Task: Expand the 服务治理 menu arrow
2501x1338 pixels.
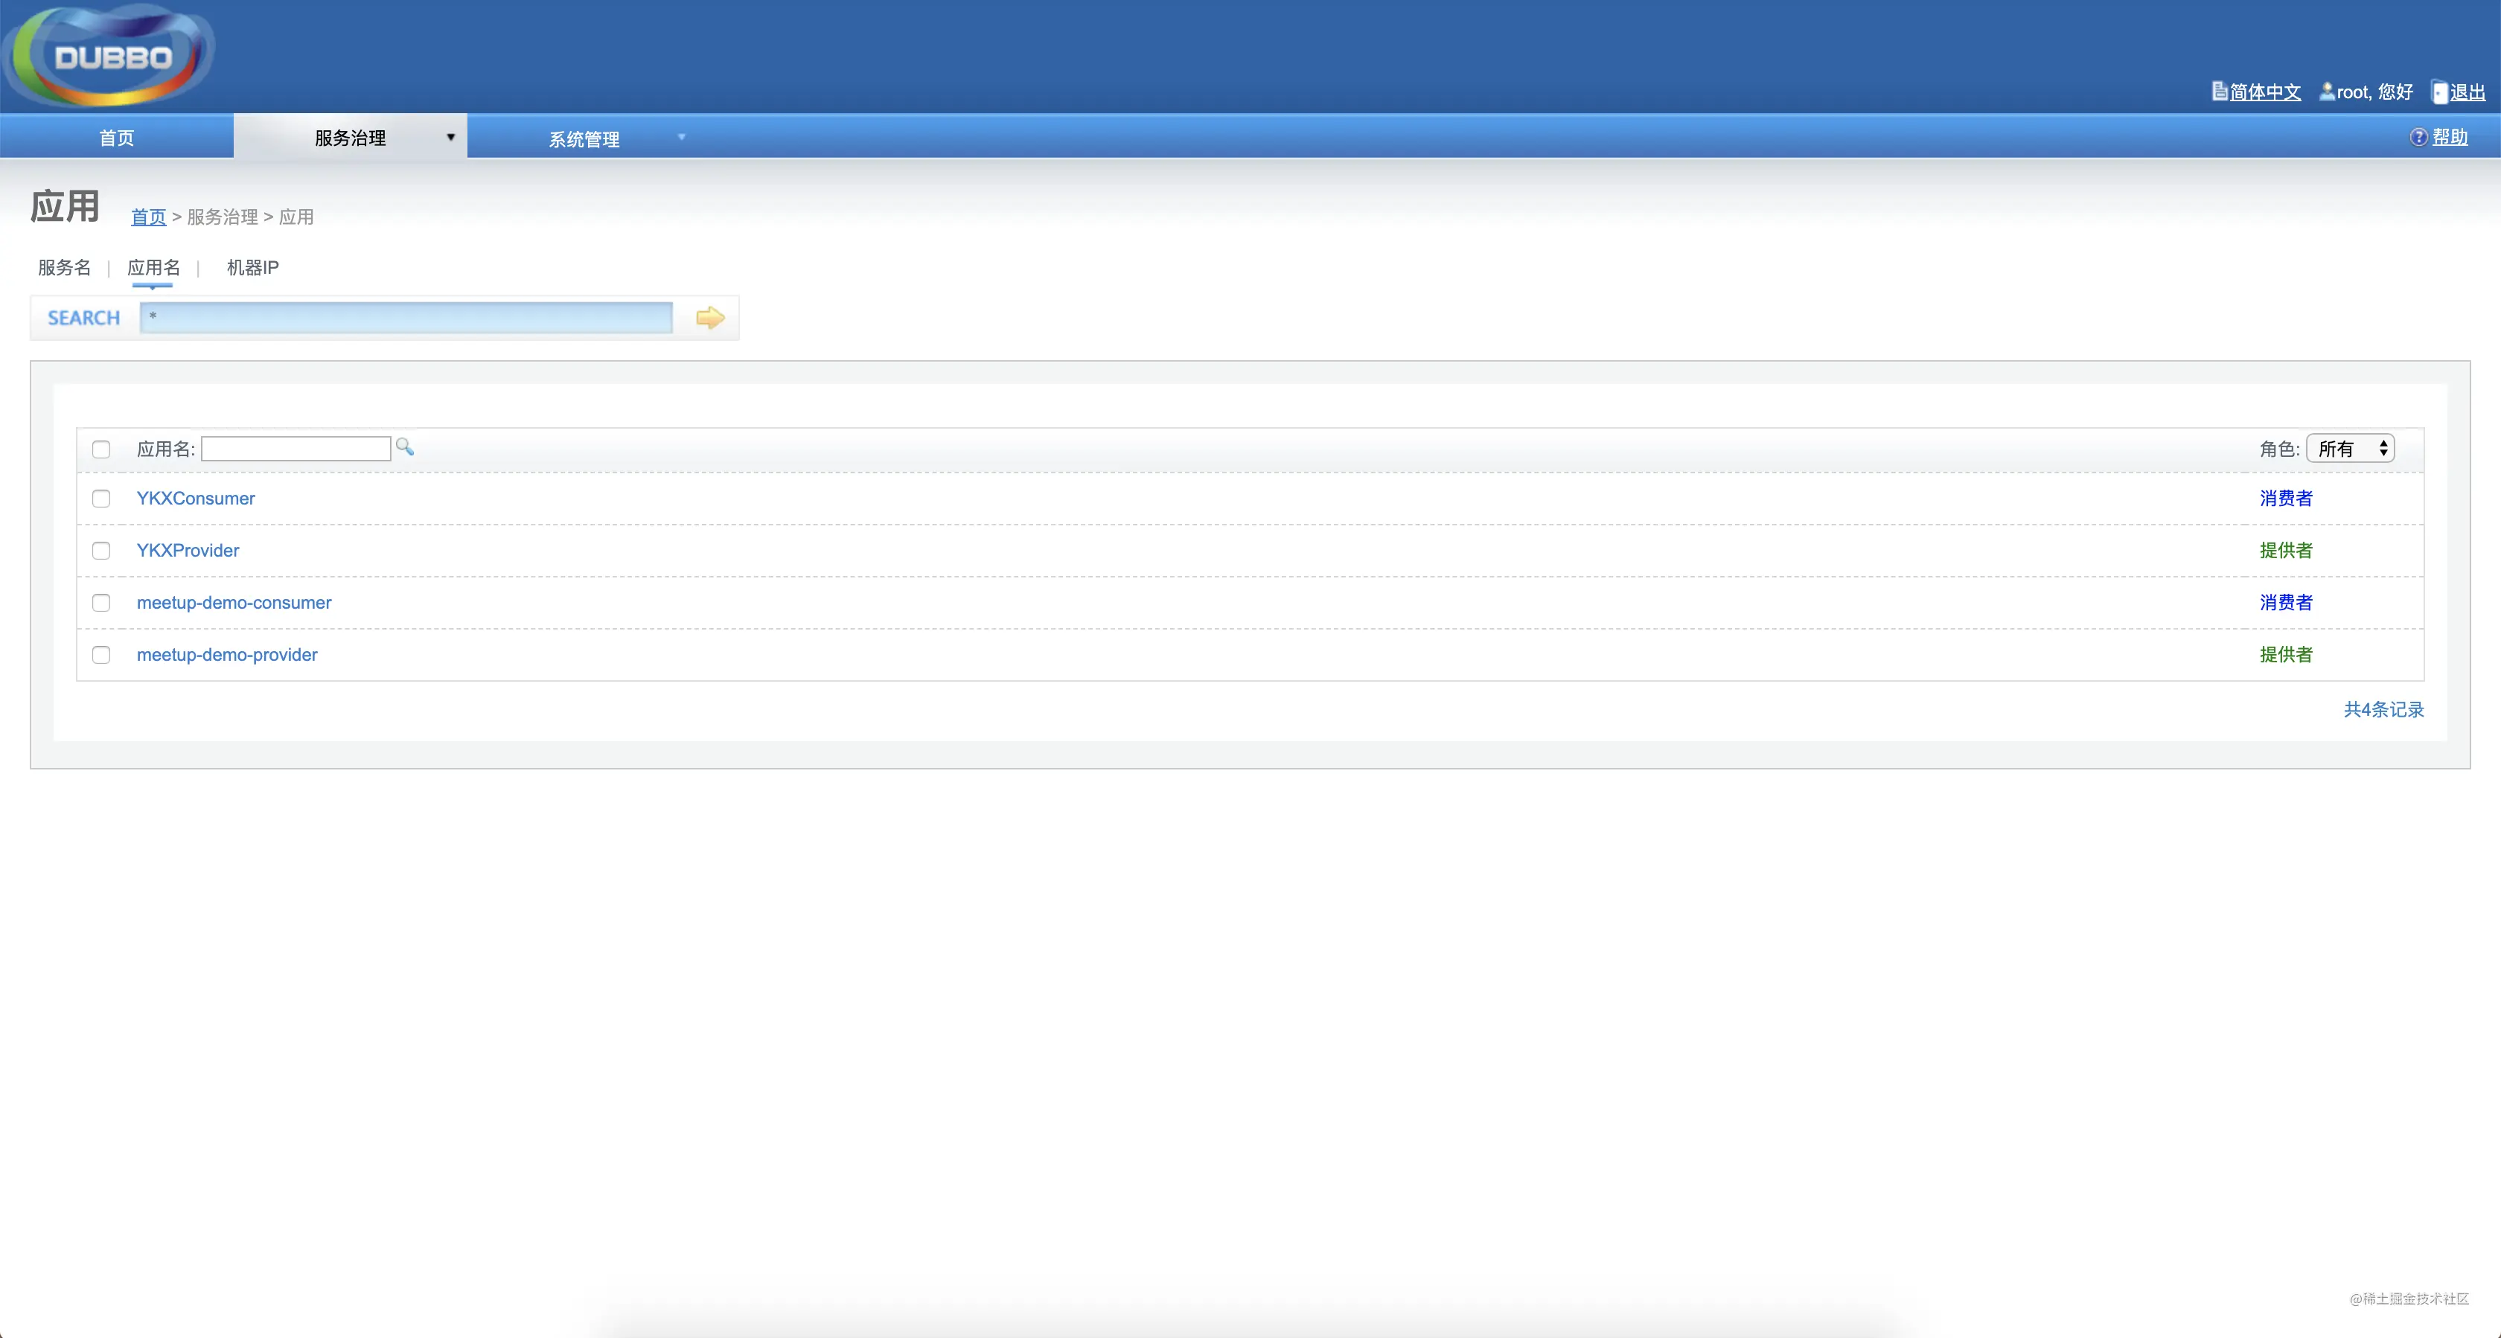Action: [450, 137]
